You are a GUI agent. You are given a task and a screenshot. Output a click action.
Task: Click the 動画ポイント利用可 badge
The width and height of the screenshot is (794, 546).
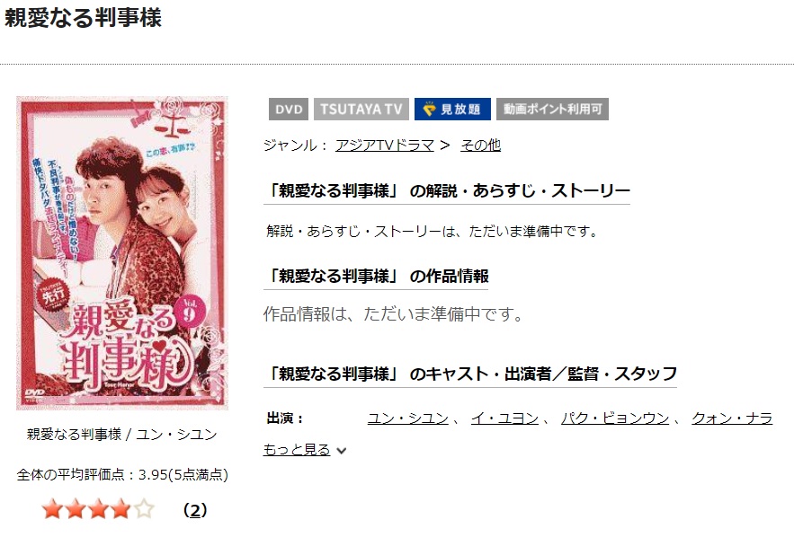tap(552, 110)
